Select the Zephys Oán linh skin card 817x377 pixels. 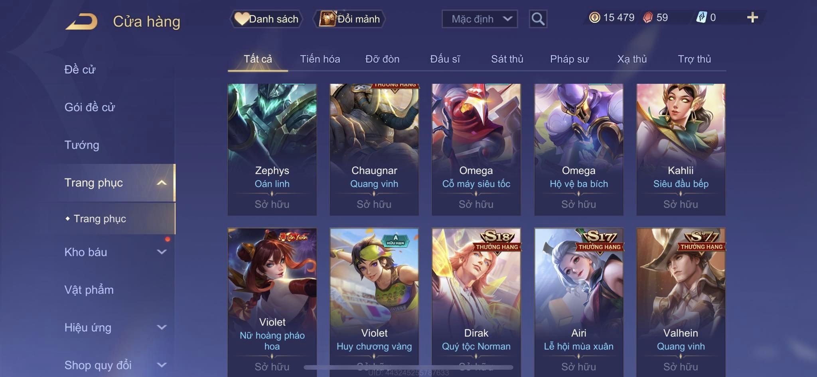pyautogui.click(x=272, y=149)
